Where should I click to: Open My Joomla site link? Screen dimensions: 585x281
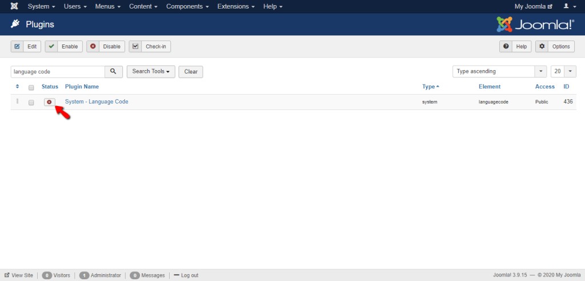[x=533, y=6]
